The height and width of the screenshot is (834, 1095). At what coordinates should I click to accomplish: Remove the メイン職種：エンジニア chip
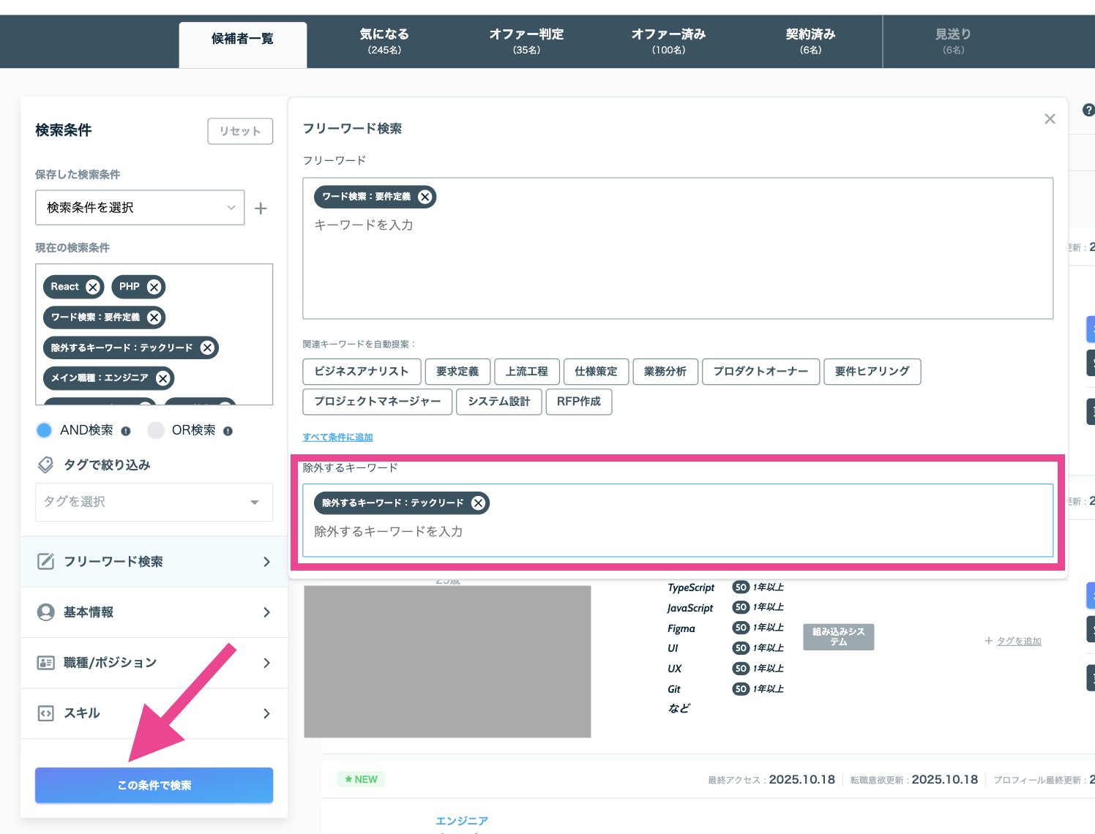point(163,378)
